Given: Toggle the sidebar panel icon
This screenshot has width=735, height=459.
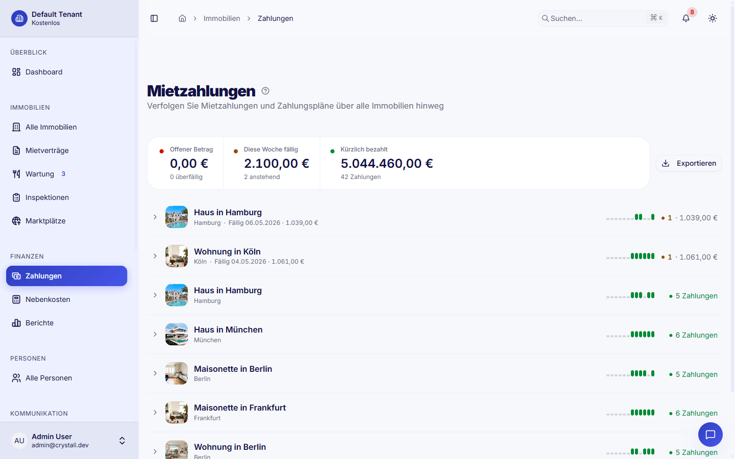Looking at the screenshot, I should click(154, 18).
